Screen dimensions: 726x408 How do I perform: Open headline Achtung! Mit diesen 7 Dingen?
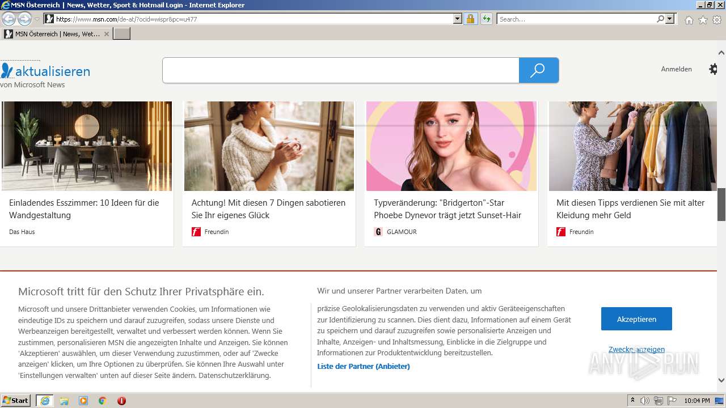pyautogui.click(x=268, y=209)
